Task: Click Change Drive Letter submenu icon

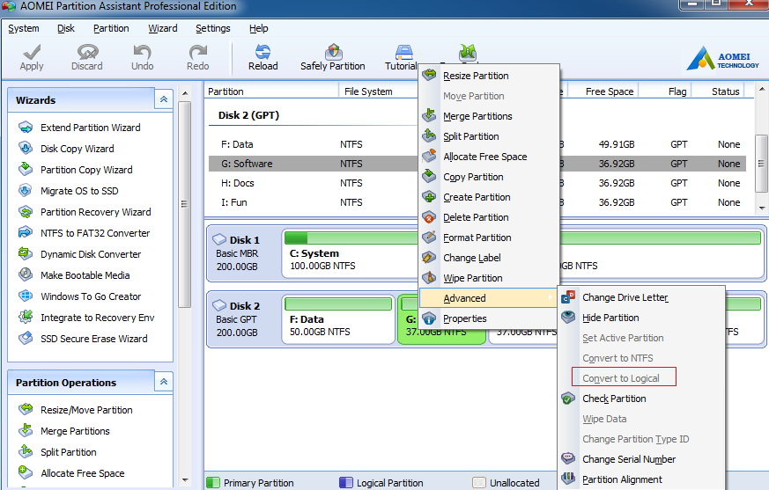Action: [x=568, y=297]
